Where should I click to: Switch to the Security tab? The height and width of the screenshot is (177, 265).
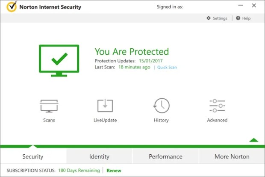33,156
